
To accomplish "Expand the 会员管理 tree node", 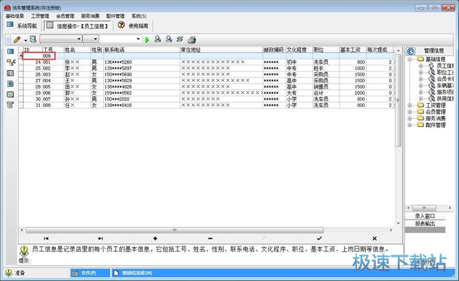I will 410,112.
